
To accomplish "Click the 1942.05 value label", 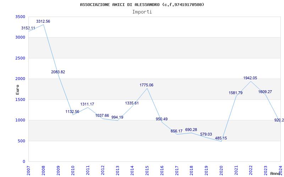I will [x=250, y=78].
